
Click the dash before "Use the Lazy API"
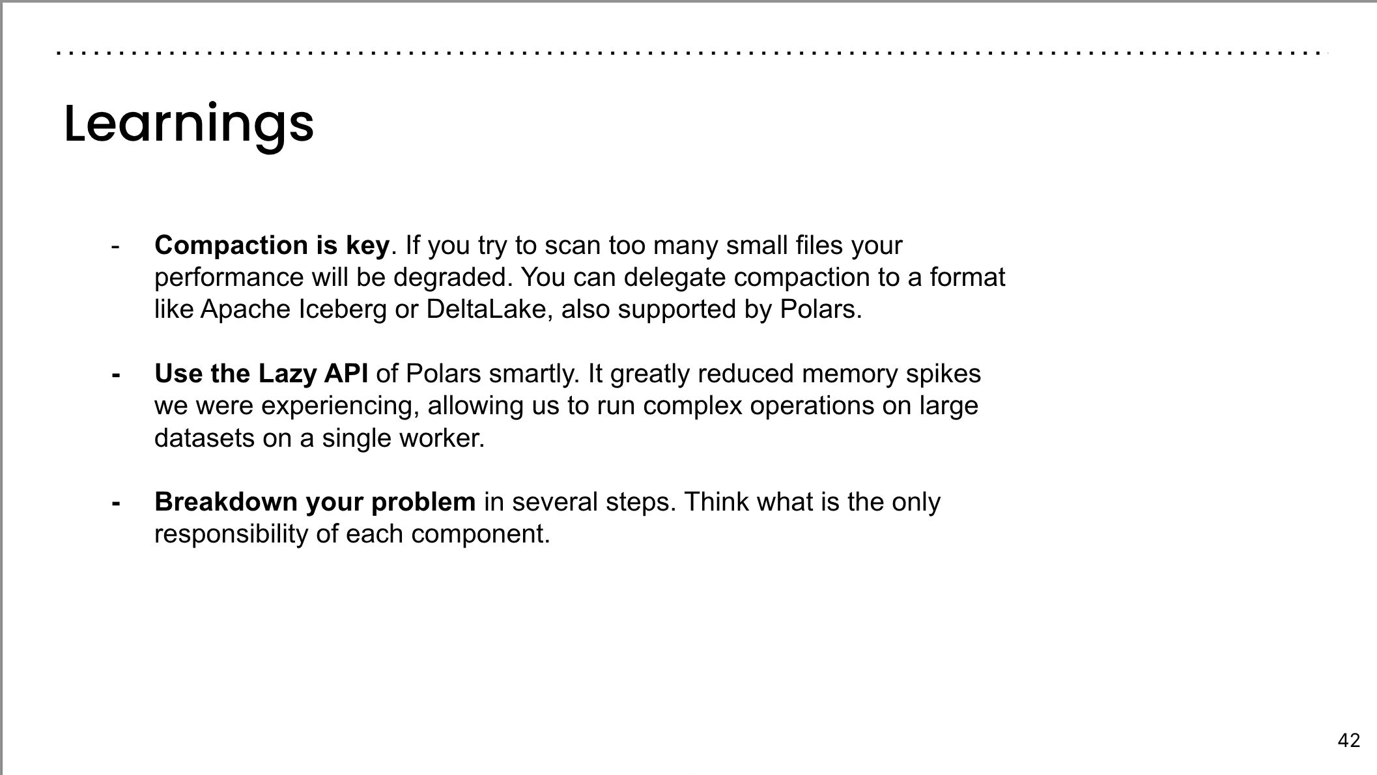click(116, 374)
